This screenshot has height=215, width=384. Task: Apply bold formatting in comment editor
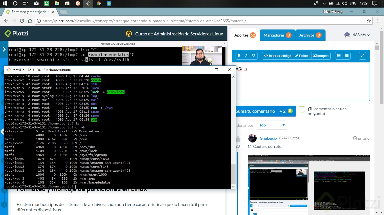pyautogui.click(x=239, y=56)
